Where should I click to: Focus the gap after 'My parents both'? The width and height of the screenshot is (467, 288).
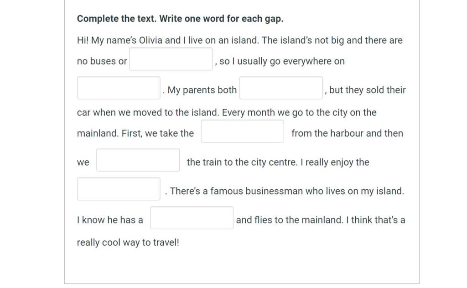click(281, 88)
